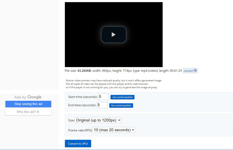Click Why this ad? button
The image size is (233, 150).
click(x=28, y=112)
